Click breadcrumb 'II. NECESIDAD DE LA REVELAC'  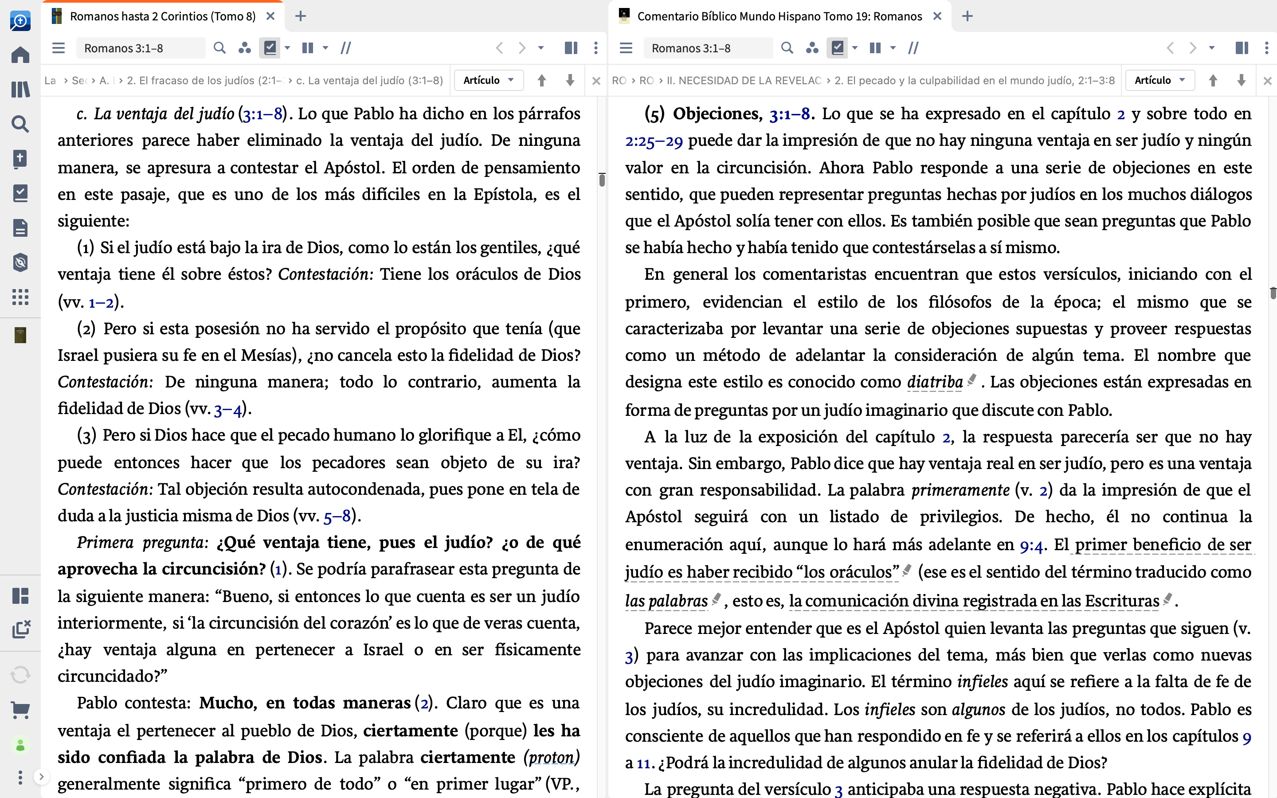744,80
